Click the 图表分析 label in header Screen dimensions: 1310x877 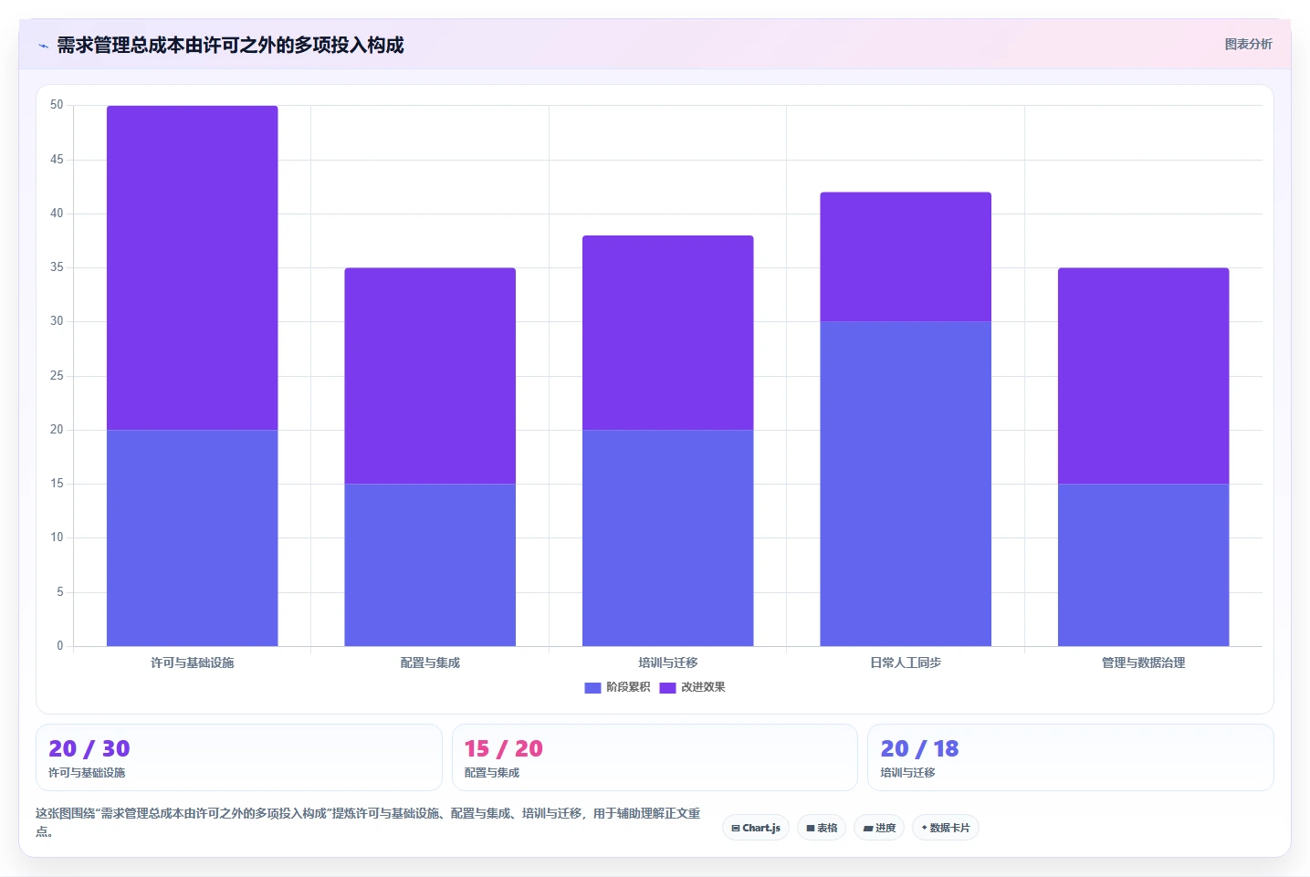(x=1248, y=44)
